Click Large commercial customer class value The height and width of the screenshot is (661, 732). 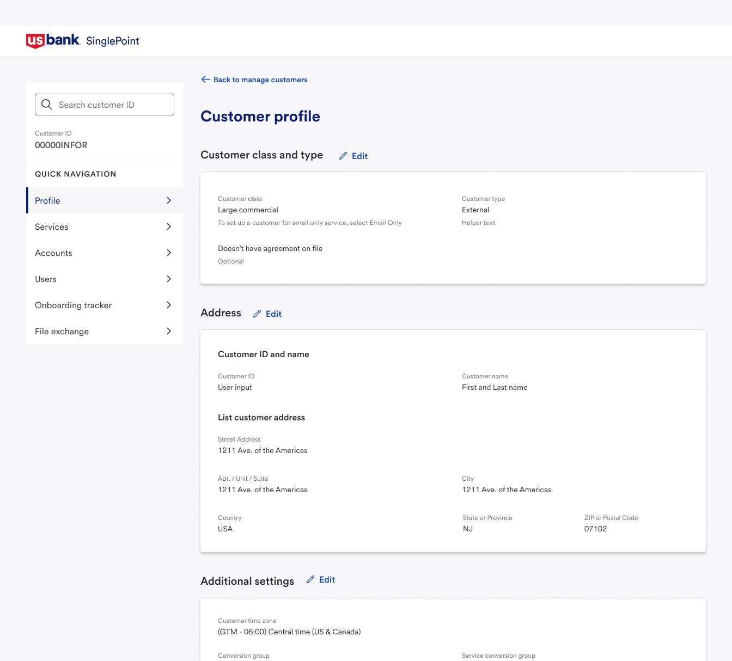(x=248, y=210)
